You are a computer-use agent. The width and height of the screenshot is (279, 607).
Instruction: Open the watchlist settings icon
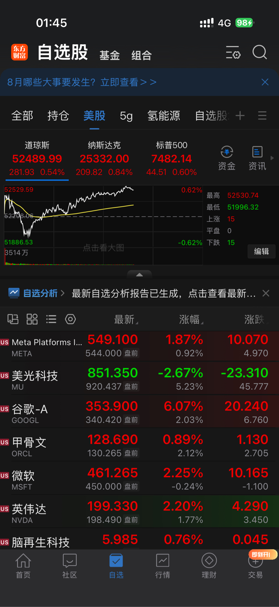pyautogui.click(x=233, y=53)
